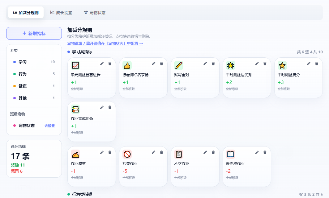Image resolution: width=329 pixels, height=198 pixels.
Task: Edit the 被老师点名表扬 indicator
Action: [154, 64]
